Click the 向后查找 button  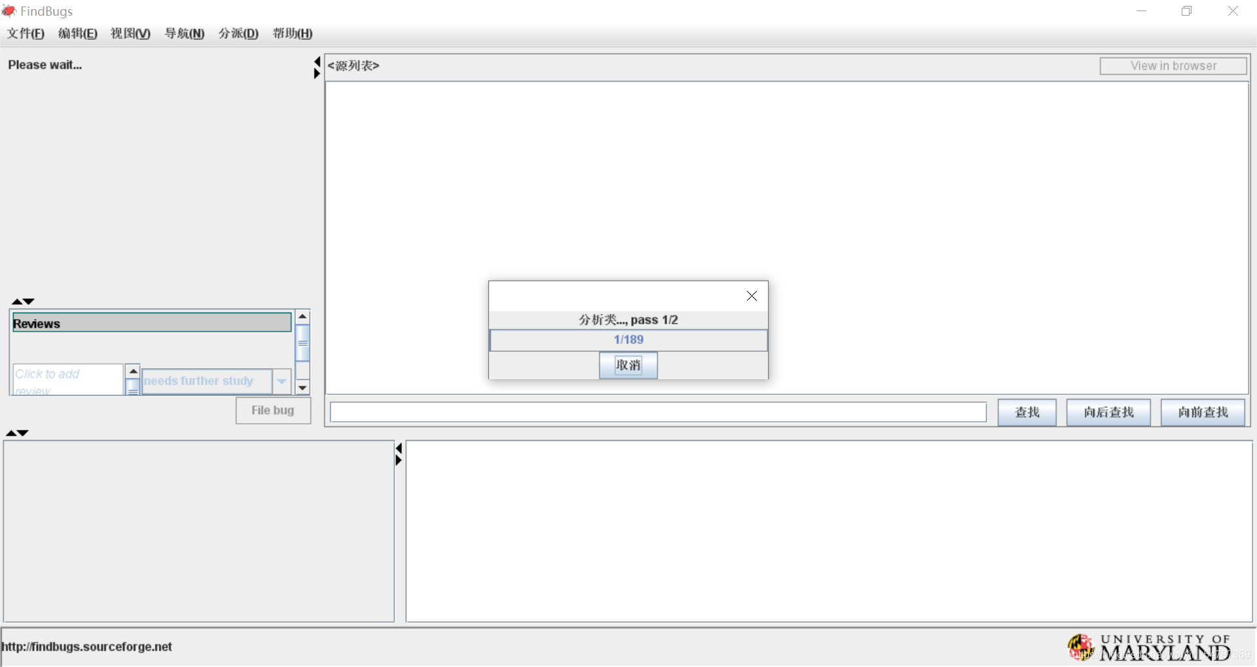(1108, 413)
